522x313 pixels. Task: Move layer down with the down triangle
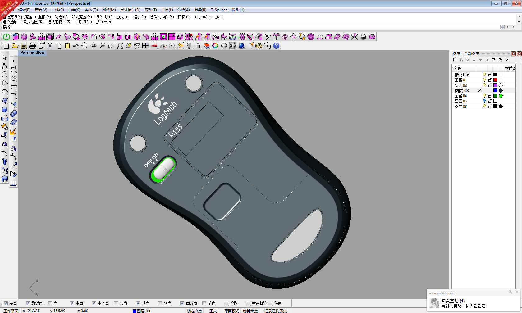coord(481,60)
